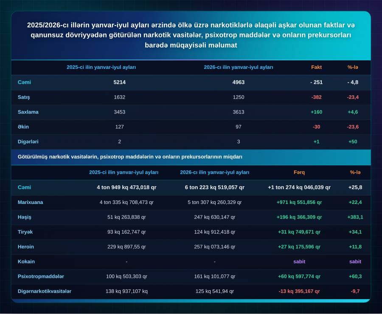Click the Saxlama row label
This screenshot has width=382, height=314.
(28, 112)
